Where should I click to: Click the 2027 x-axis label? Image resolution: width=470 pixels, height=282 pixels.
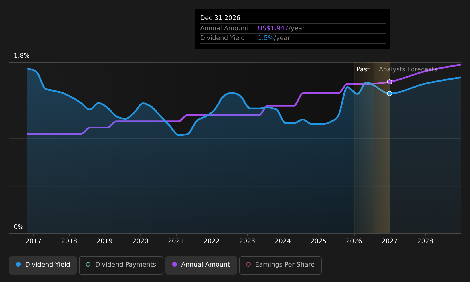[x=390, y=241]
